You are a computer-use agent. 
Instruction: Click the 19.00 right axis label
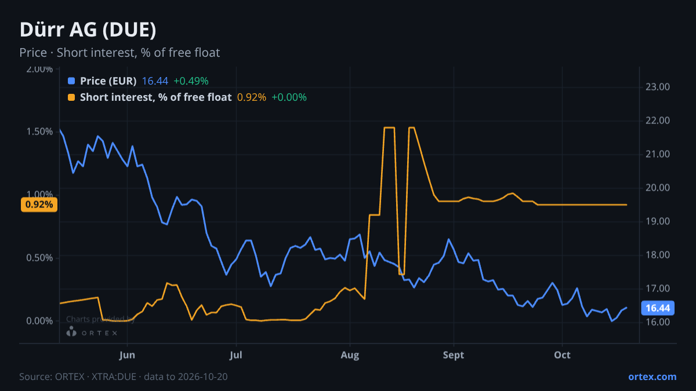click(x=658, y=221)
